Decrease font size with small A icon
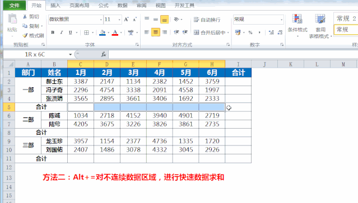This screenshot has width=358, height=203. (x=134, y=20)
